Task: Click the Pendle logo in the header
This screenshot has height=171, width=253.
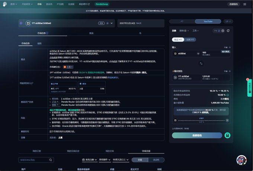Action: coord(5,4)
